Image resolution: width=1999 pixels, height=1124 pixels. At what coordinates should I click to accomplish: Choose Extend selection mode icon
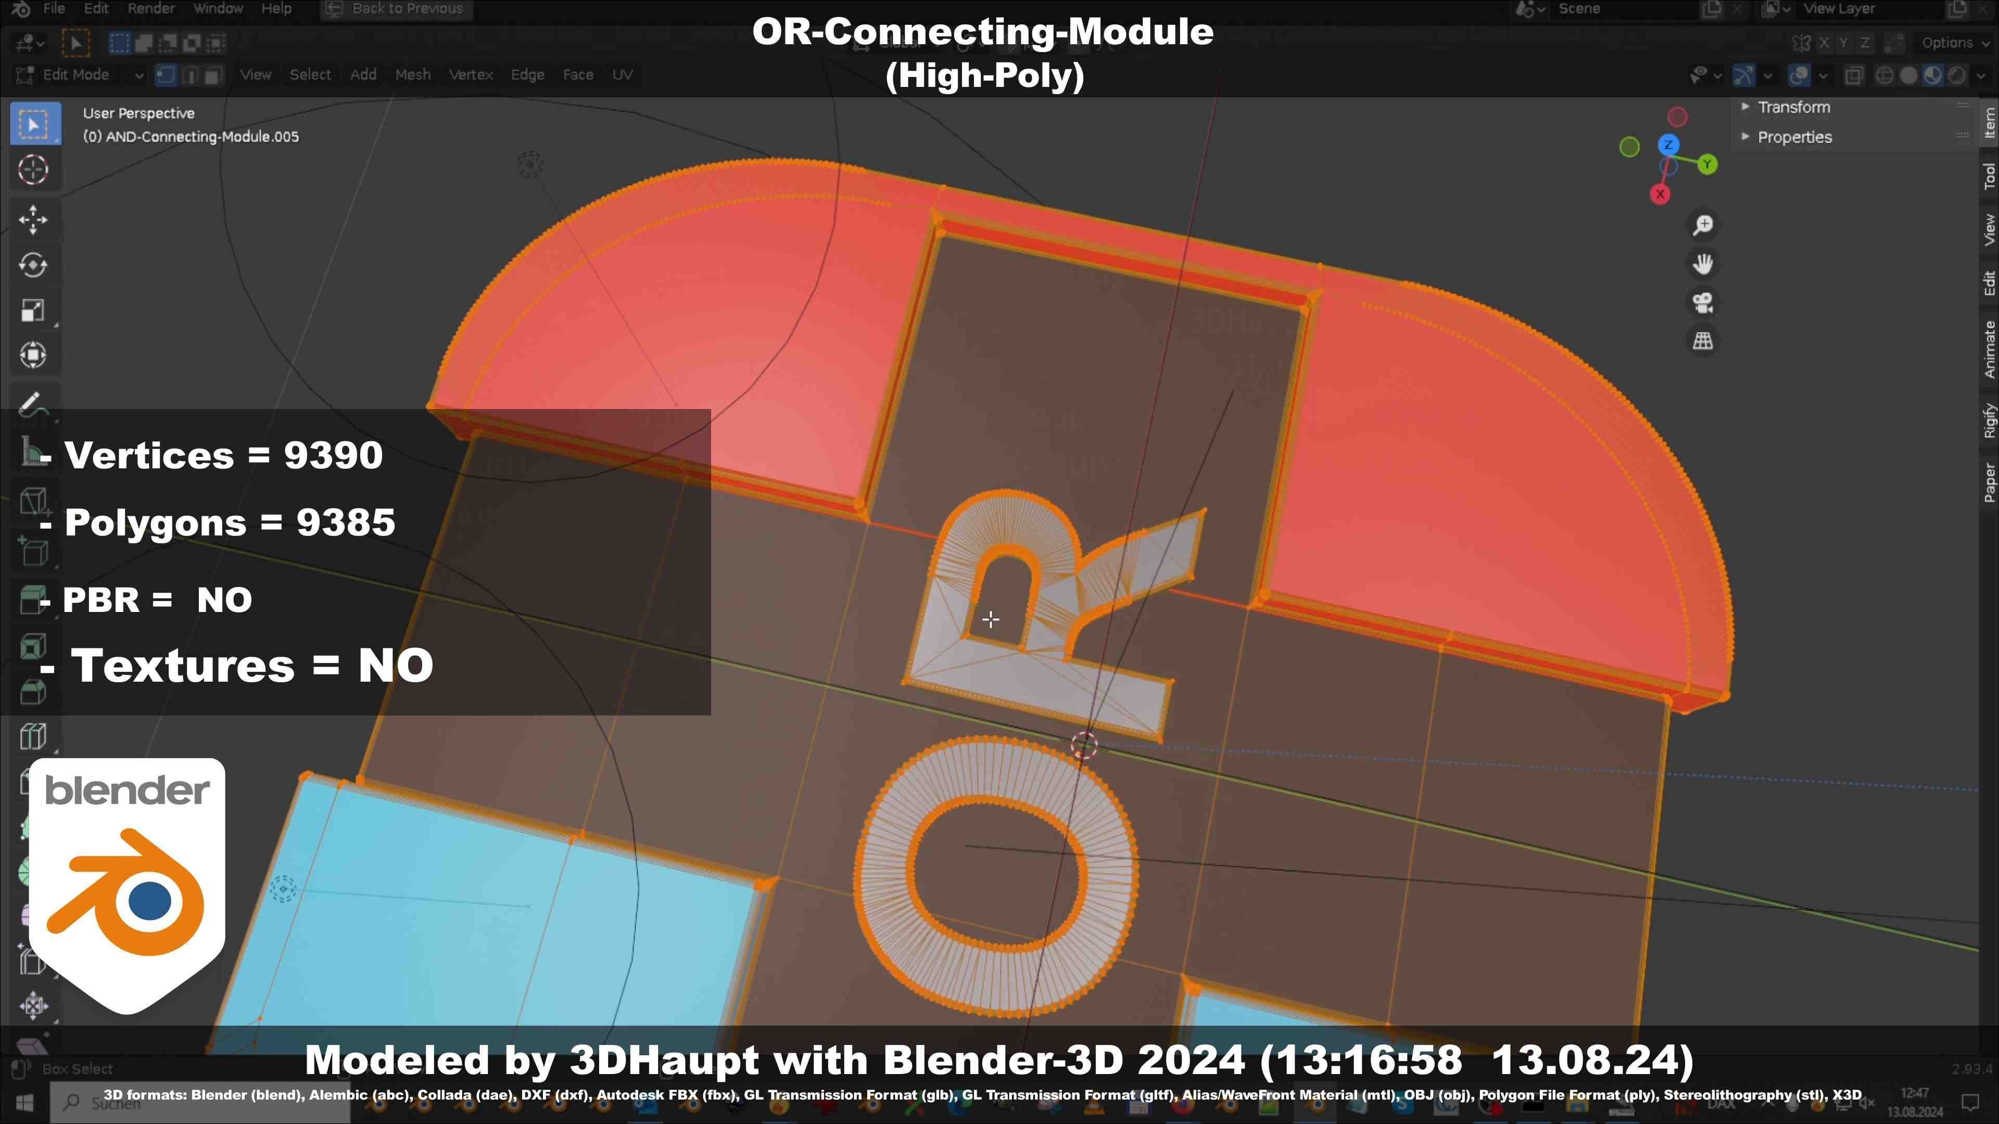[x=144, y=43]
